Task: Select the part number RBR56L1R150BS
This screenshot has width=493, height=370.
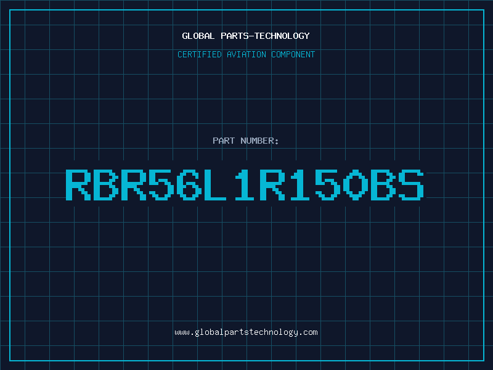Action: 245,185
